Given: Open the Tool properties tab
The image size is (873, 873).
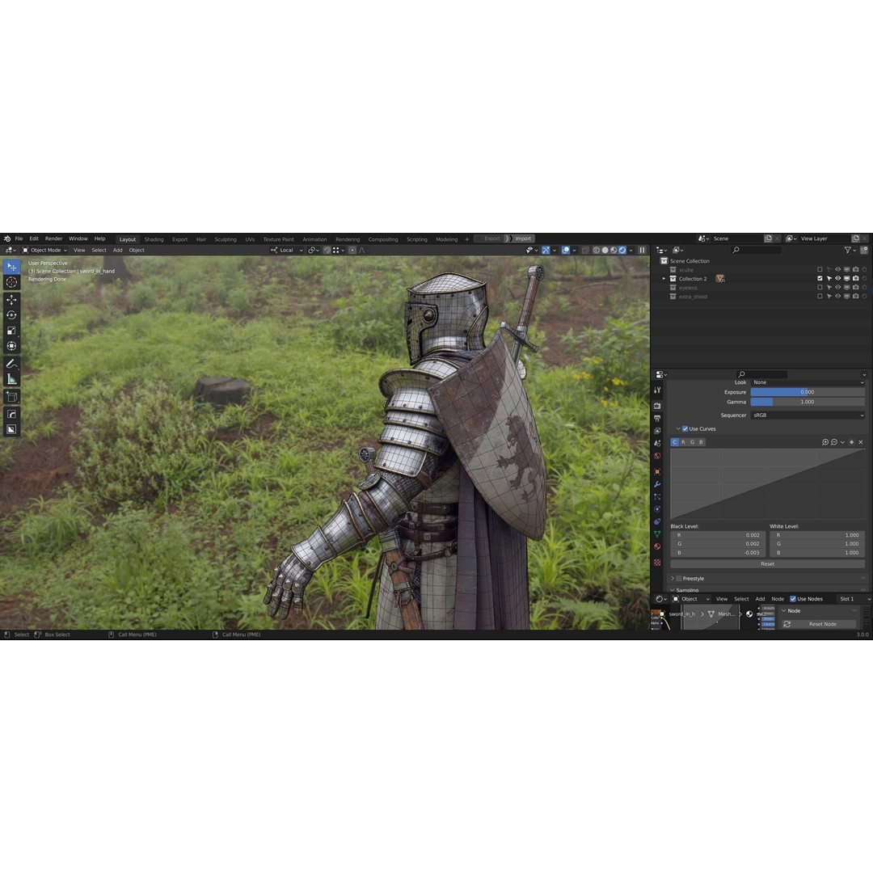Looking at the screenshot, I should 657,390.
